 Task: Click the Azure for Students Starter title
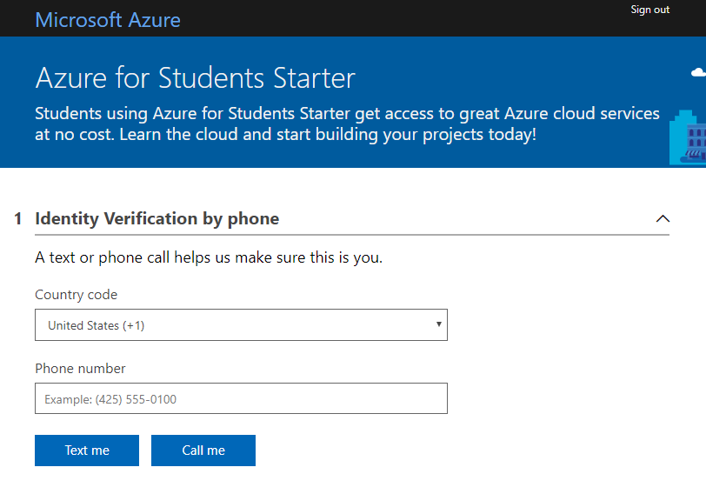coord(196,78)
